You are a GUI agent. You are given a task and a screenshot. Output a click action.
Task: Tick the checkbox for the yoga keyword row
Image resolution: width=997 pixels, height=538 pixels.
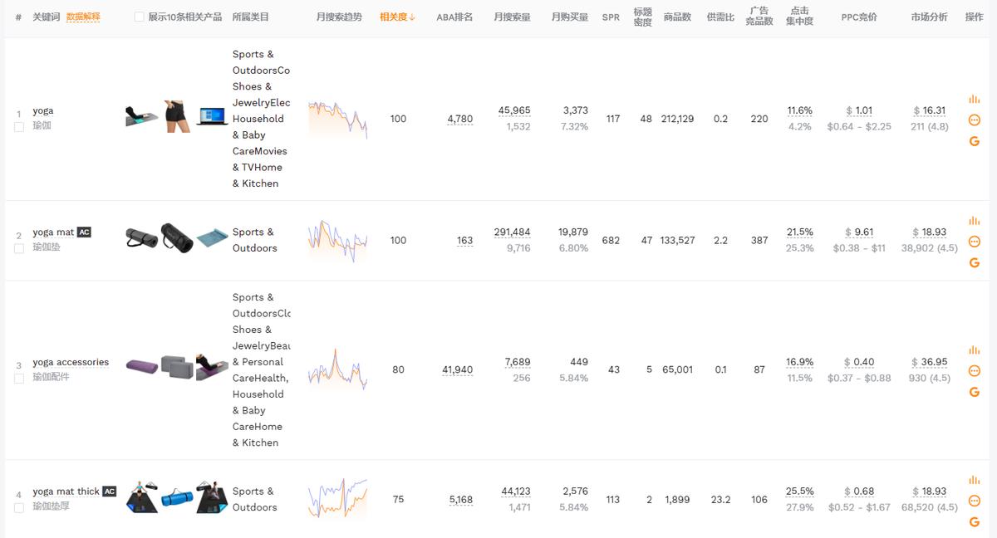[19, 127]
